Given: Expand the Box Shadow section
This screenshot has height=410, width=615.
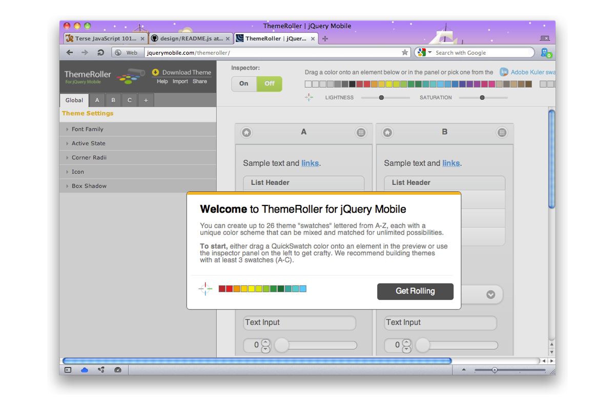Looking at the screenshot, I should click(x=138, y=186).
